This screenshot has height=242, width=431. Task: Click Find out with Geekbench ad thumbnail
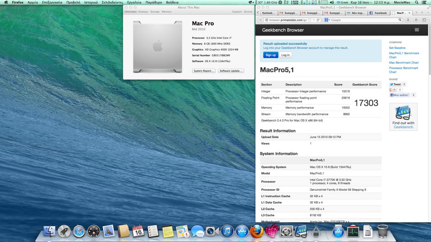coord(403,117)
